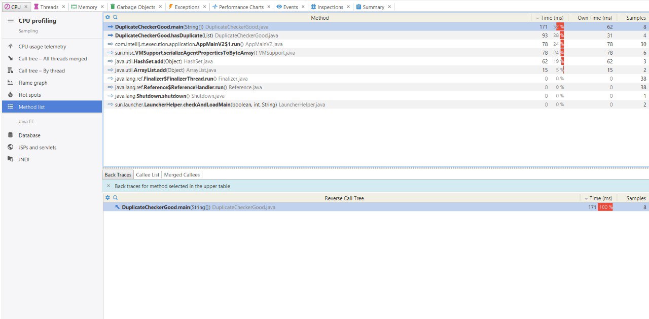The height and width of the screenshot is (319, 649).
Task: Select DuplicateCheckerGood.main(String[]) row in method list
Action: [x=376, y=27]
